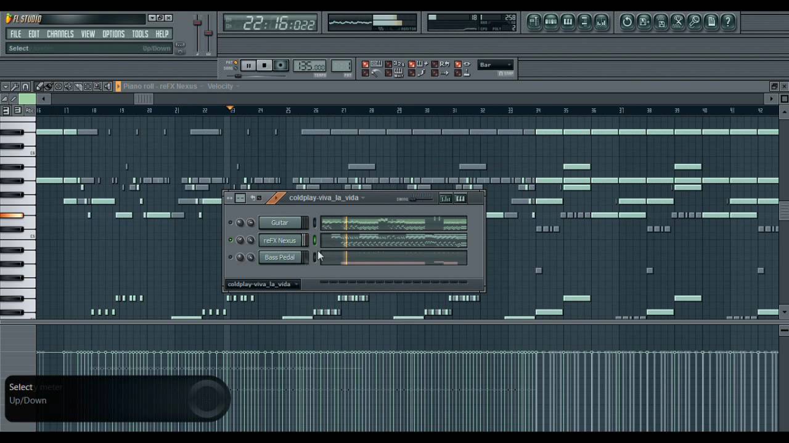Select the paint brush tool in piano roll
This screenshot has width=789, height=443.
48,87
